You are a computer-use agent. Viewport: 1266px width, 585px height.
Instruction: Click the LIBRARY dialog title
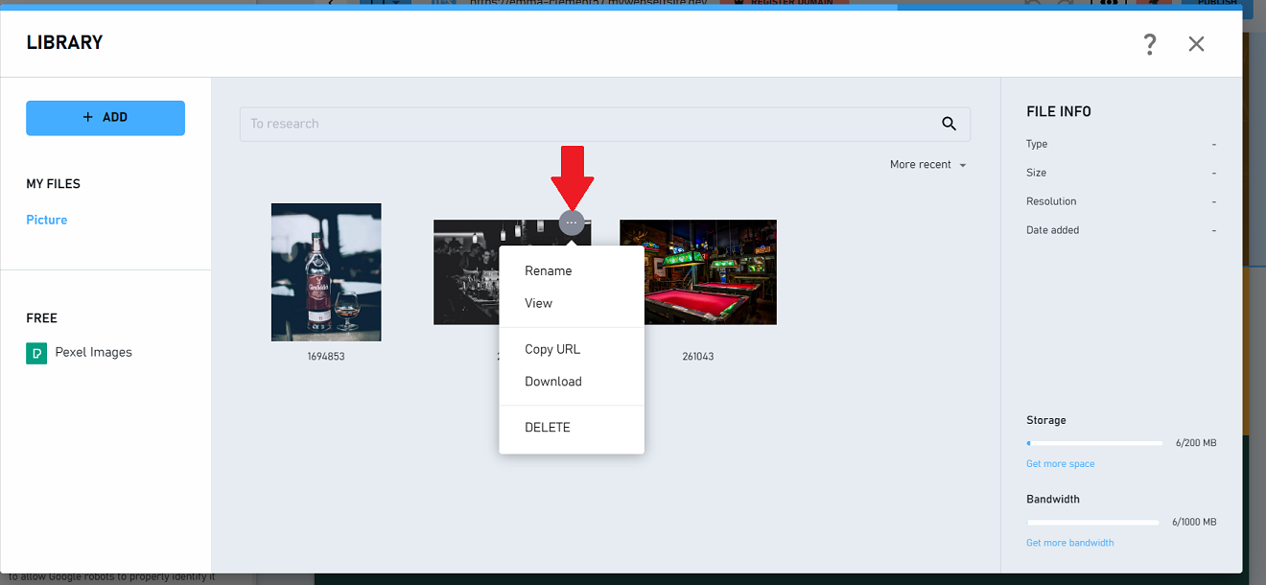pyautogui.click(x=65, y=43)
